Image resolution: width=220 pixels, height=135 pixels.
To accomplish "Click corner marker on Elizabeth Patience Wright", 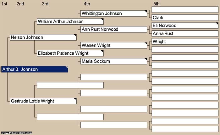I will click(x=102, y=51).
